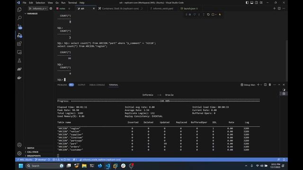Viewport: 303px width, 170px height.
Task: Stop the debug session from debug toolbar
Action: (213, 15)
